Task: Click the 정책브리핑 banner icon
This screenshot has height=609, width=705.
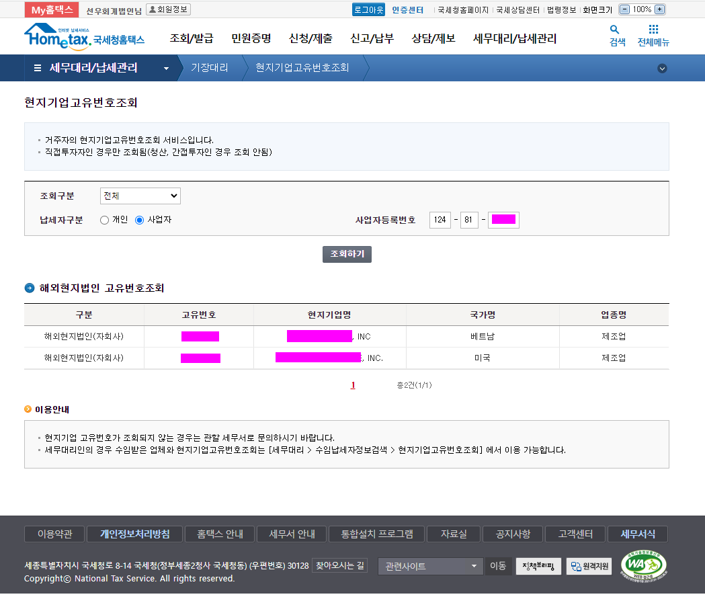Action: 538,566
